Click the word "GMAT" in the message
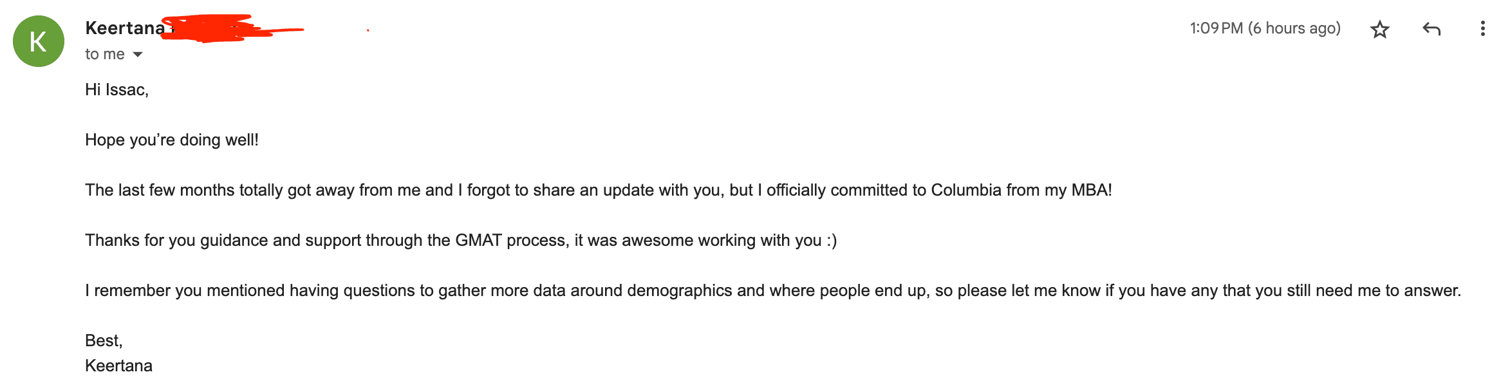 coord(478,240)
